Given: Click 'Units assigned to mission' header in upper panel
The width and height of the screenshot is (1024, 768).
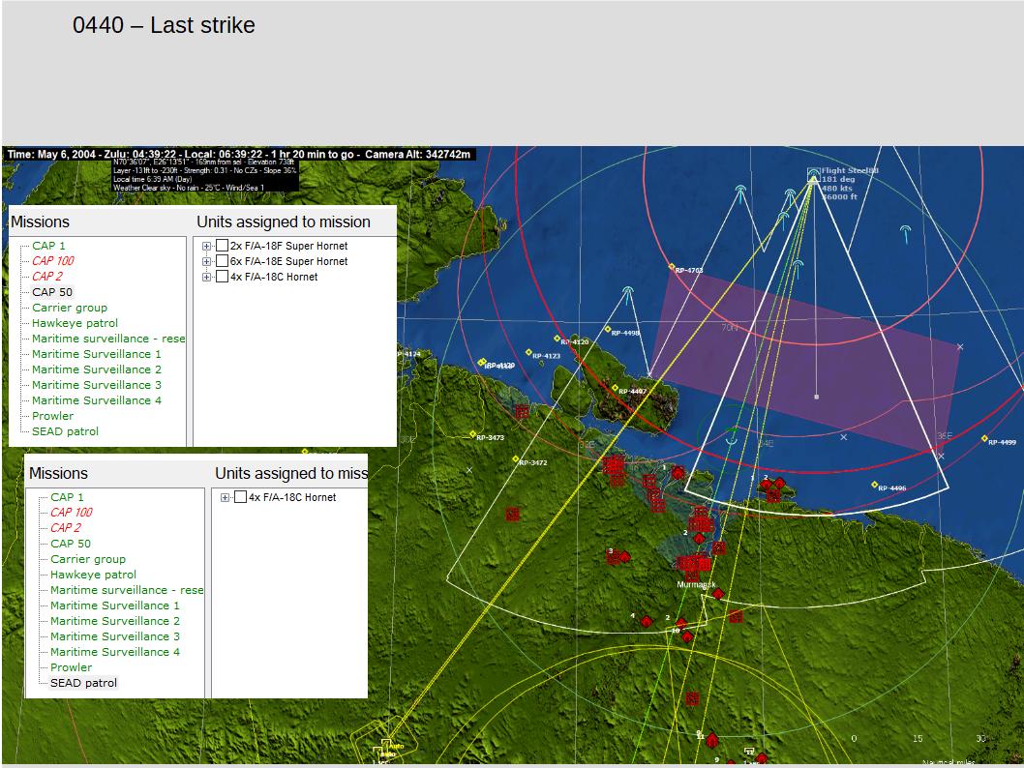Looking at the screenshot, I should (284, 222).
